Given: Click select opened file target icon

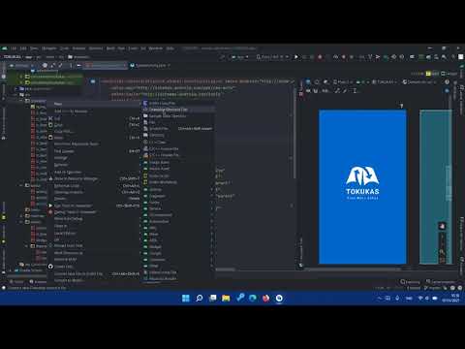Looking at the screenshot, I should pyautogui.click(x=46, y=66).
